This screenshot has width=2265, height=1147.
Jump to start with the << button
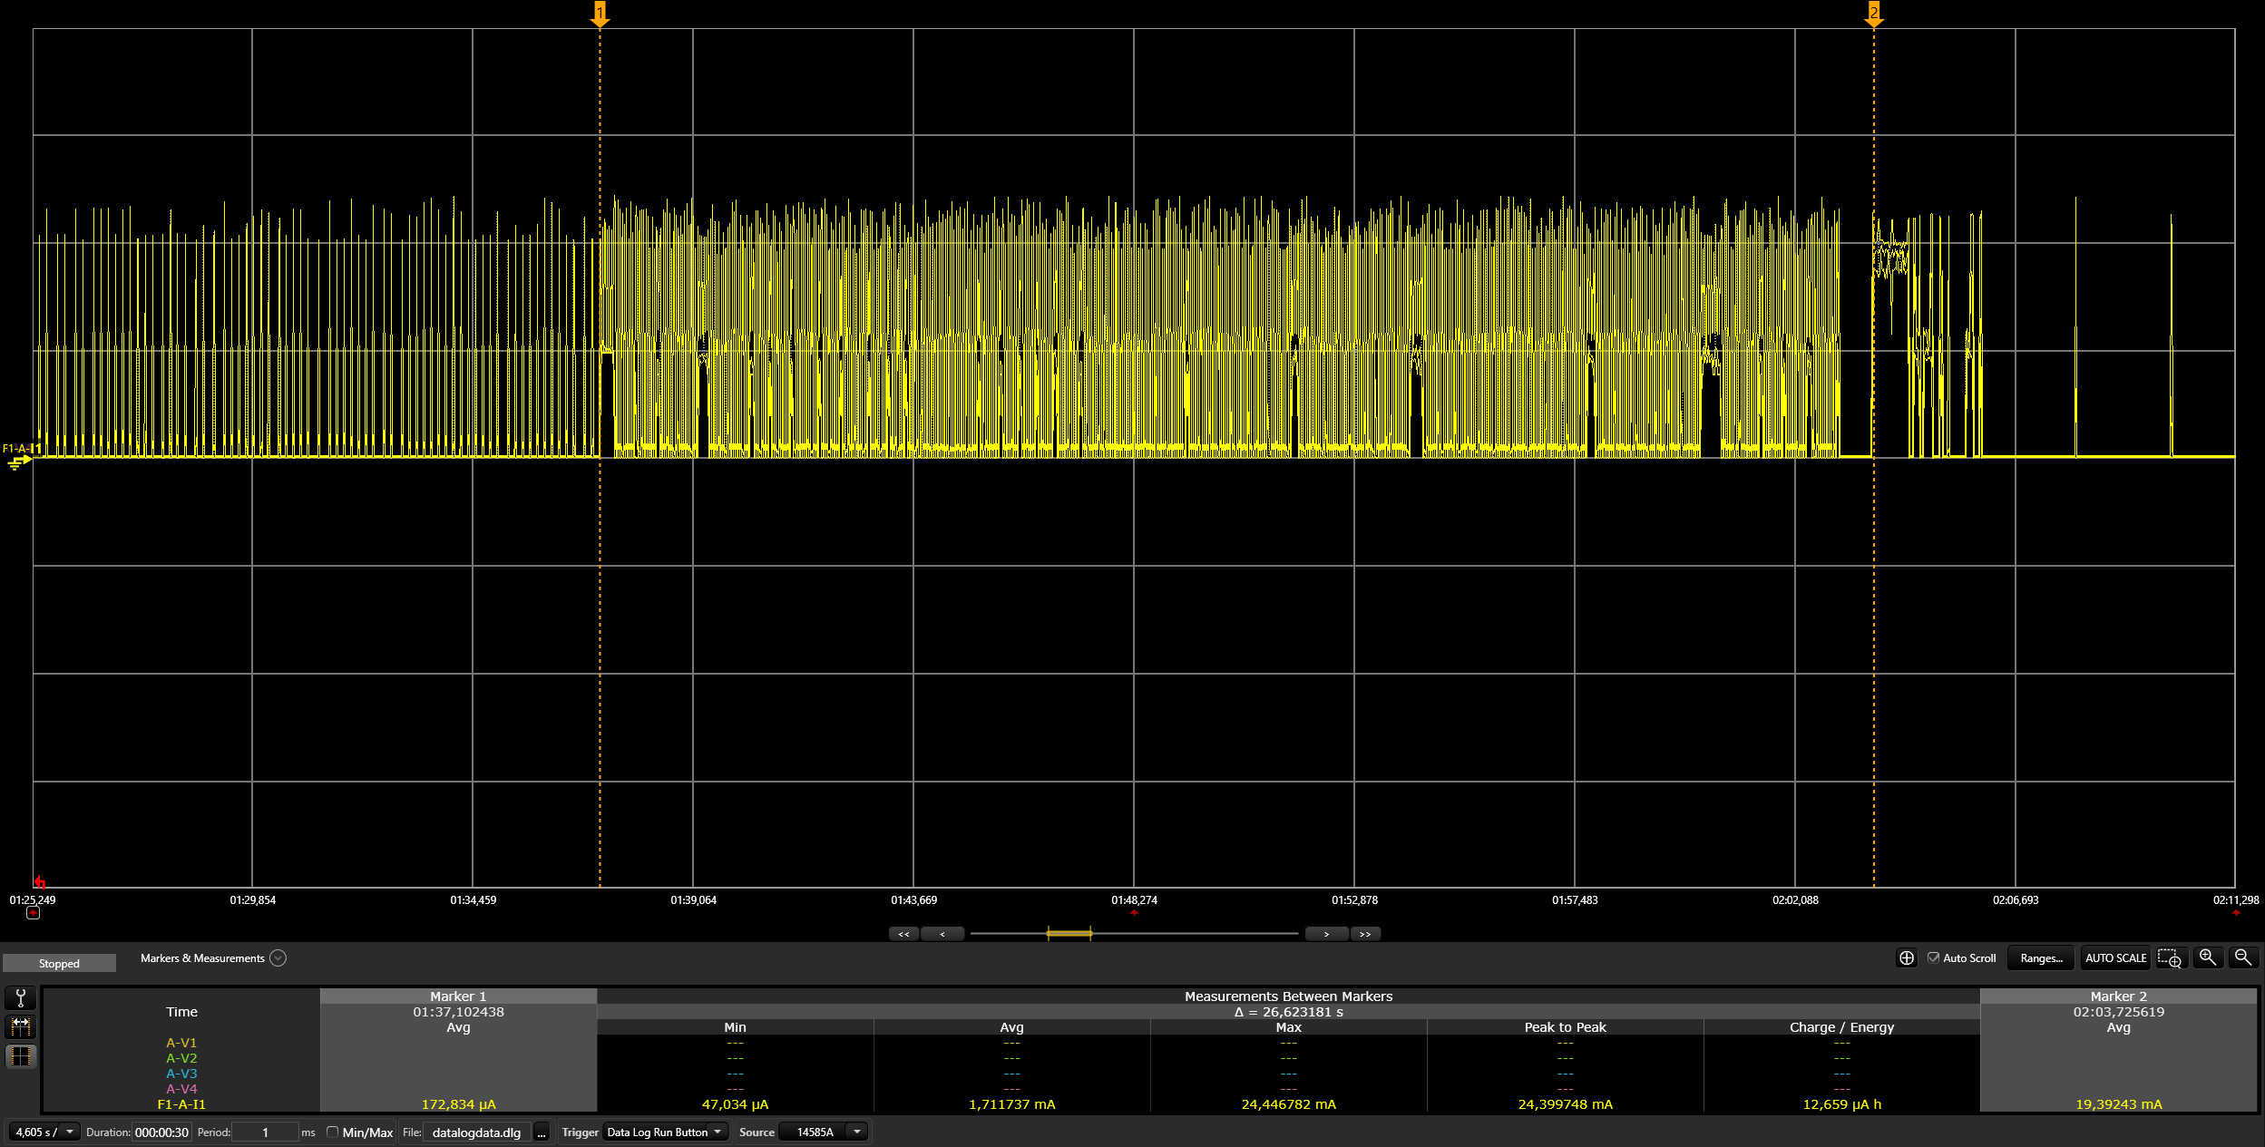click(x=903, y=934)
